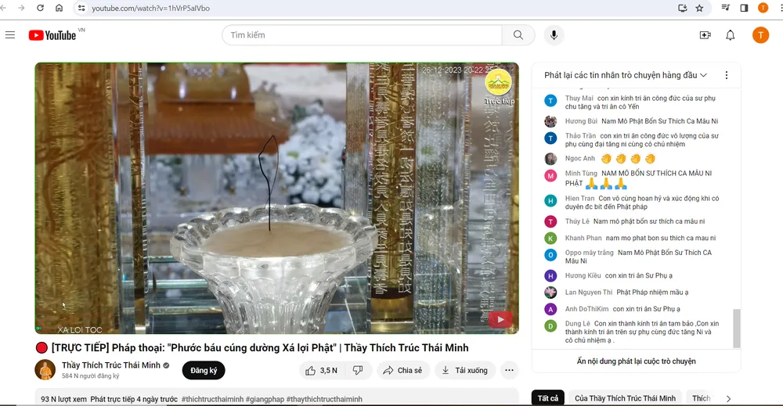Bookmark this page with star icon
The width and height of the screenshot is (783, 406).
pyautogui.click(x=699, y=8)
